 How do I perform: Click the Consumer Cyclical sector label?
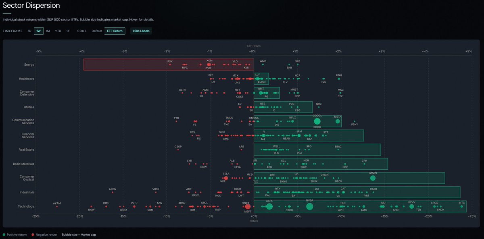(27, 178)
